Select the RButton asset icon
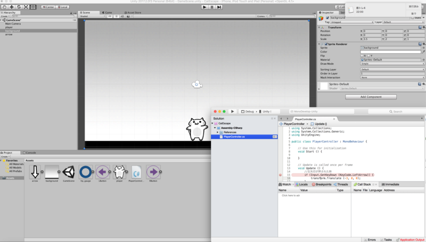 (x=153, y=172)
